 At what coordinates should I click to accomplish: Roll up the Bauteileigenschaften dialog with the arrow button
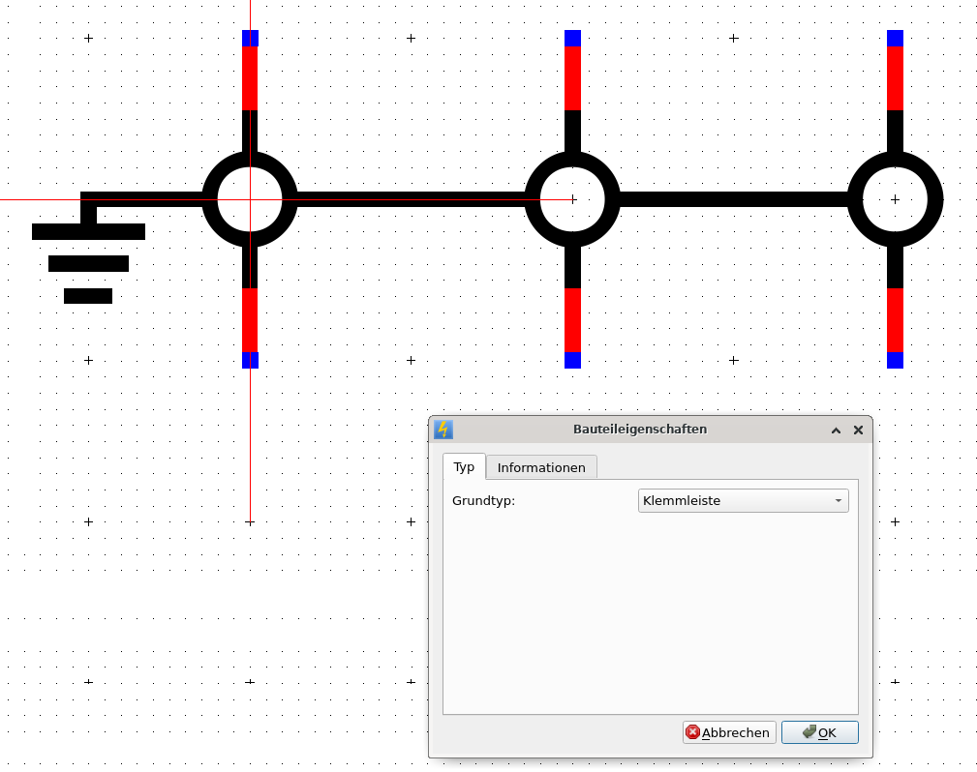point(836,430)
